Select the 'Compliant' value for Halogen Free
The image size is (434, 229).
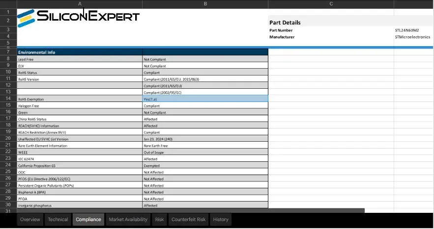[x=205, y=105]
